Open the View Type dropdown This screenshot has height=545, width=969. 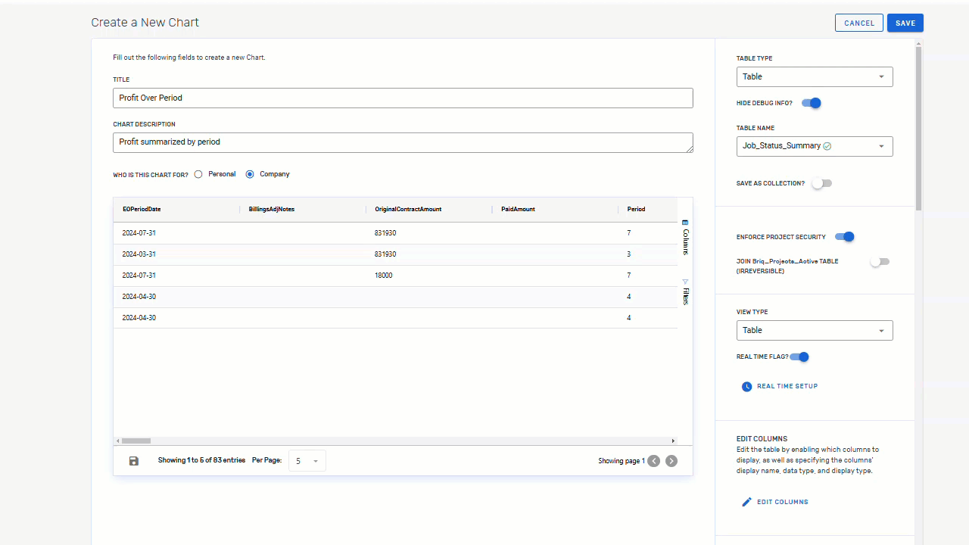815,330
